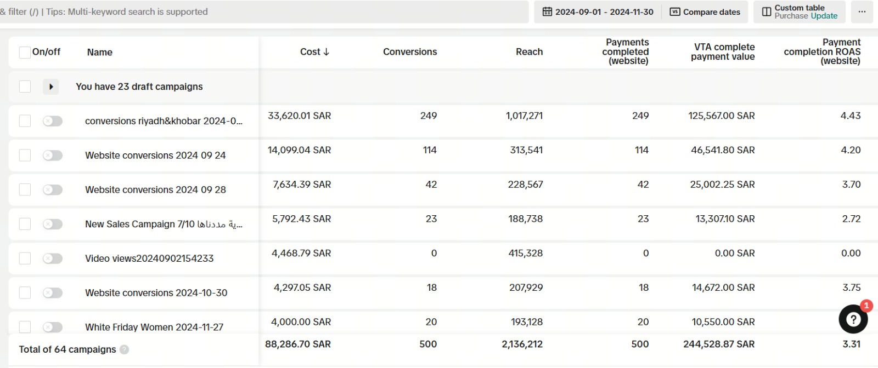Click the Compare dates icon
Viewport: 878px width, 368px height.
[675, 12]
